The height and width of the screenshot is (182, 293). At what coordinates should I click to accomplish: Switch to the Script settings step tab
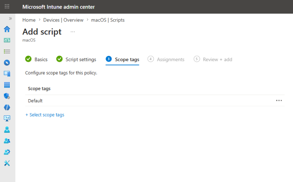click(x=76, y=59)
